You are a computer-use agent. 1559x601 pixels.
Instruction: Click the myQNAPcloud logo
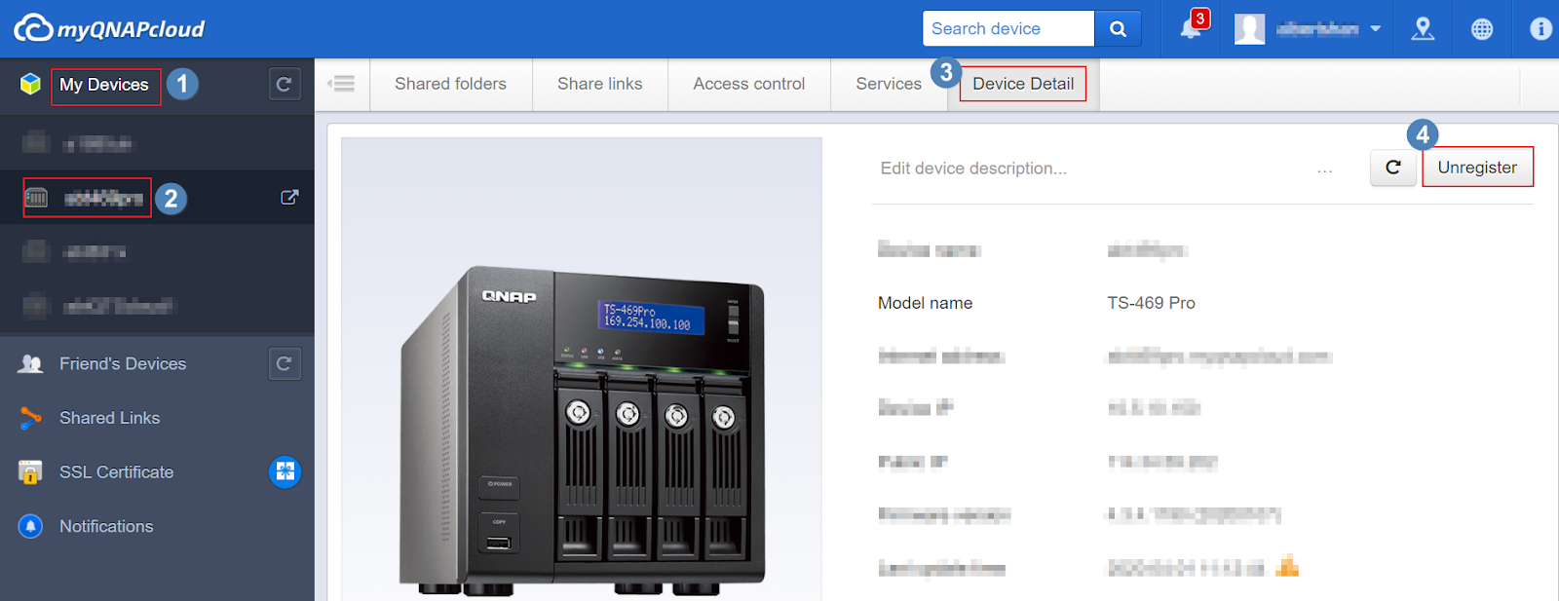[x=109, y=28]
